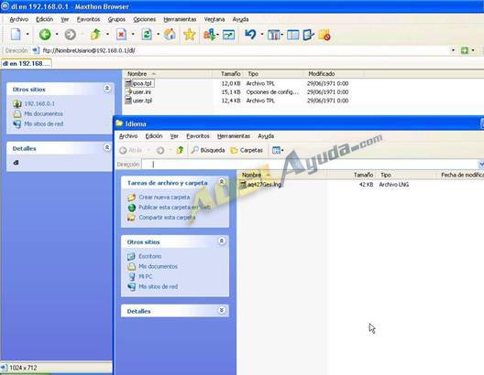Click the yellow Favorites star icon
The image size is (484, 375).
(189, 34)
